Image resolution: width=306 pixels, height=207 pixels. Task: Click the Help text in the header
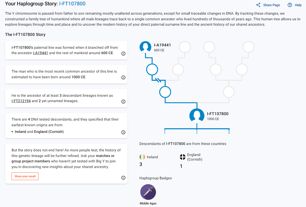pos(298,5)
